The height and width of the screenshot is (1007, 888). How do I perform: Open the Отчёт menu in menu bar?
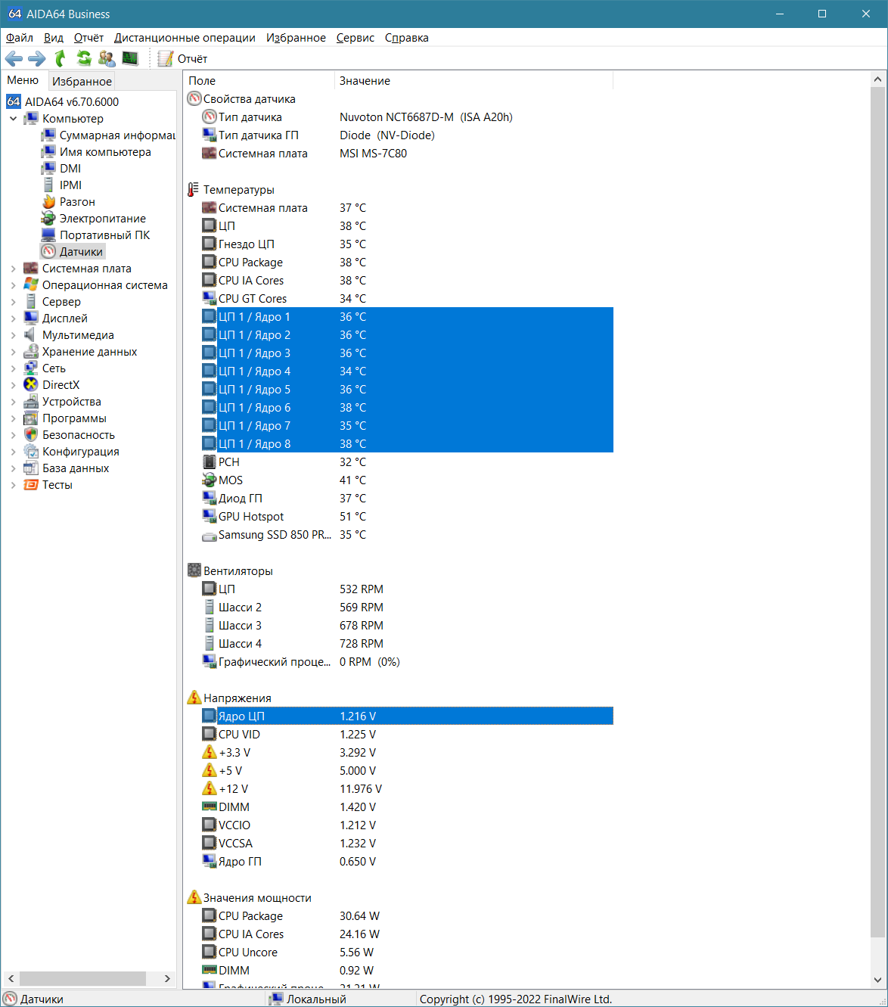pos(88,38)
